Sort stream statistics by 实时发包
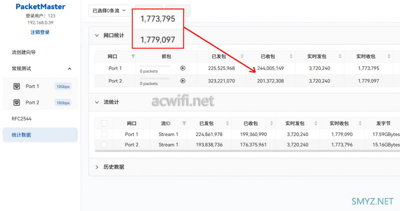 (x=315, y=123)
